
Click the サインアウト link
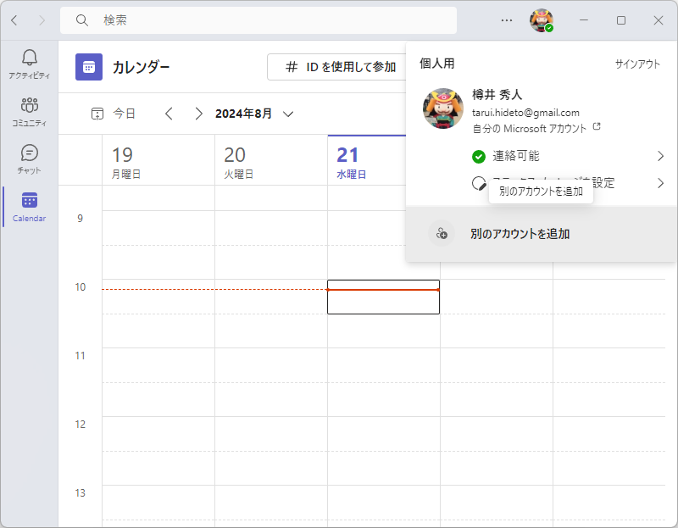click(x=638, y=63)
